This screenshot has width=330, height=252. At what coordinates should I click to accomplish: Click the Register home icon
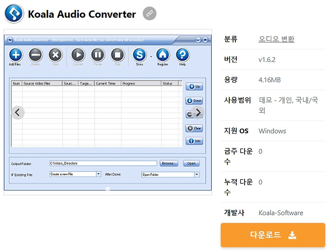pos(163,55)
